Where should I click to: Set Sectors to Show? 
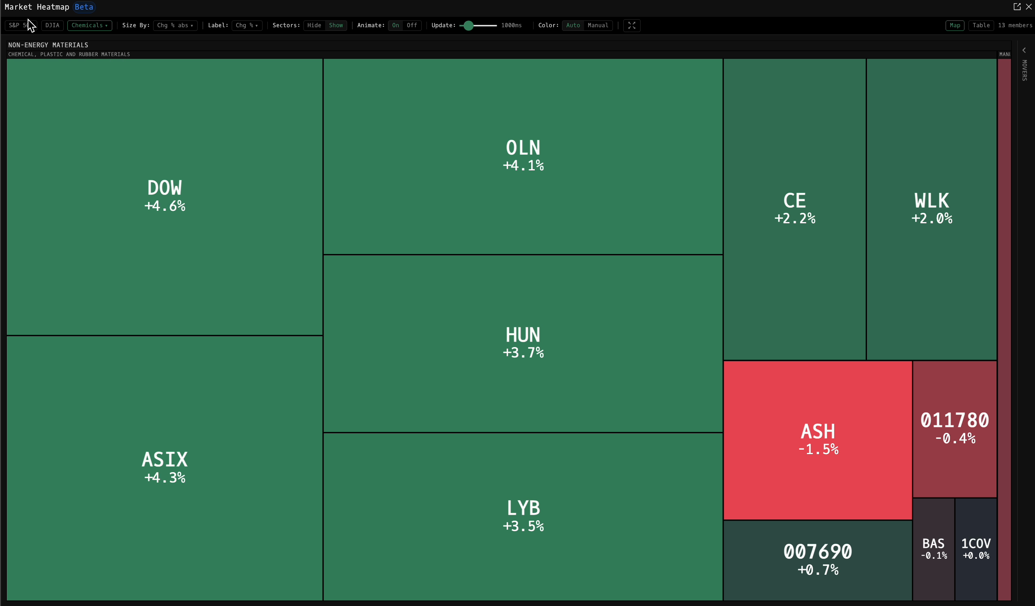click(x=336, y=26)
